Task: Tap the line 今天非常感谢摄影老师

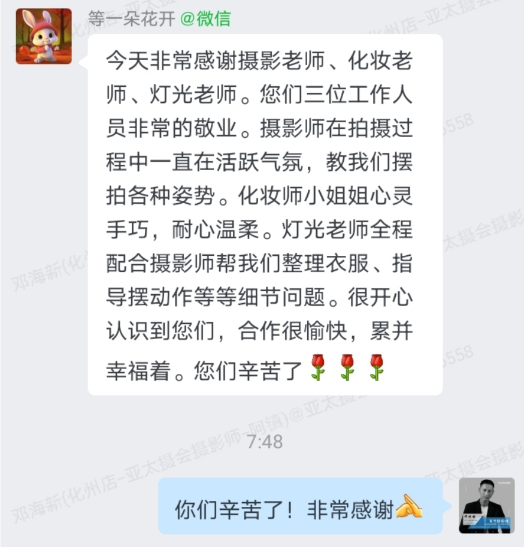Action: click(x=215, y=61)
